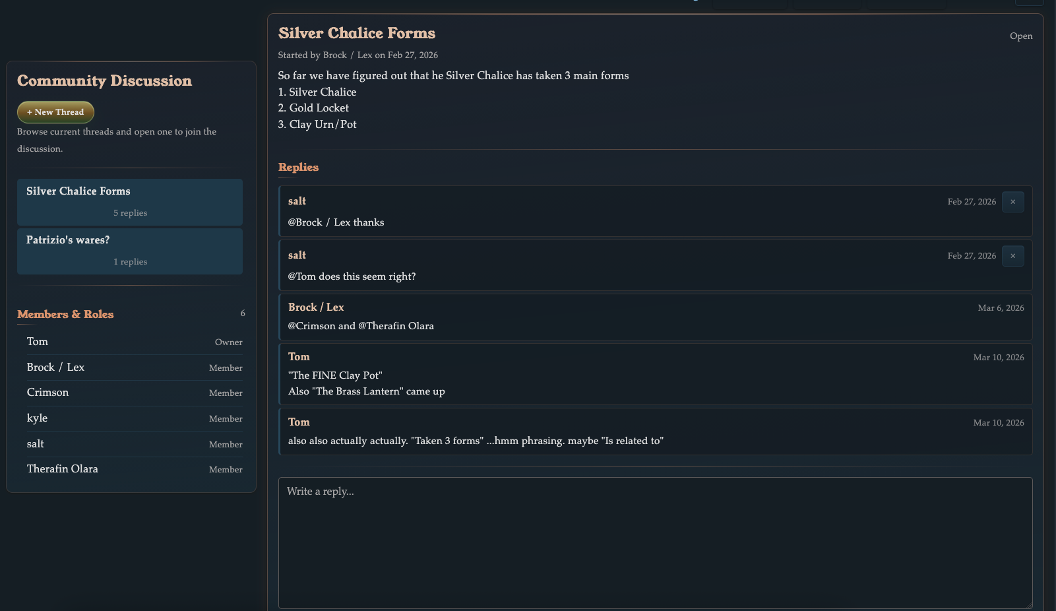Image resolution: width=1056 pixels, height=611 pixels.
Task: Click the Replies section heading
Action: point(298,168)
